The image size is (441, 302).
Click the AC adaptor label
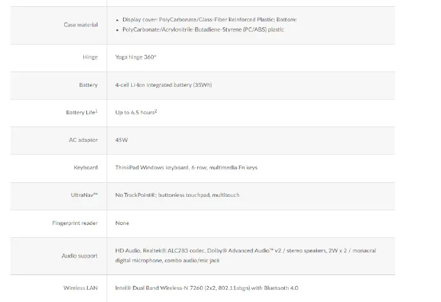83,140
